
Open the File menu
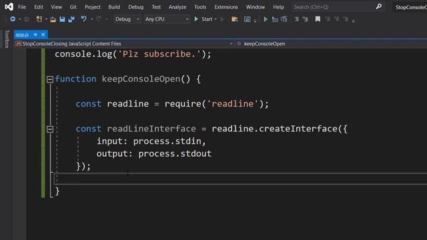pyautogui.click(x=22, y=7)
